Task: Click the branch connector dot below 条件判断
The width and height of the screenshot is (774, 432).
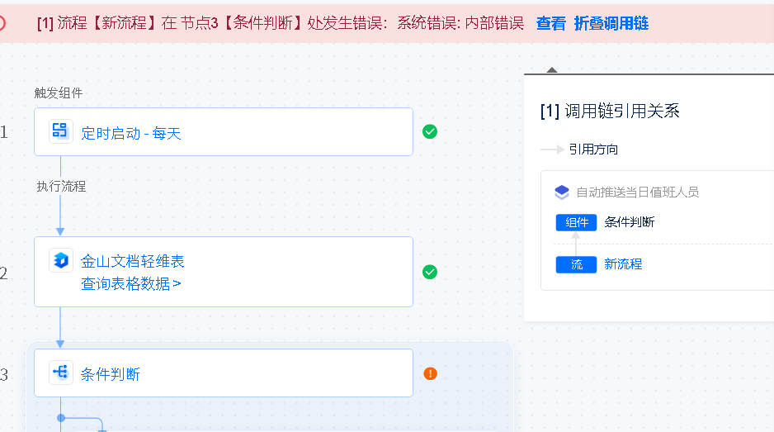Action: click(61, 418)
